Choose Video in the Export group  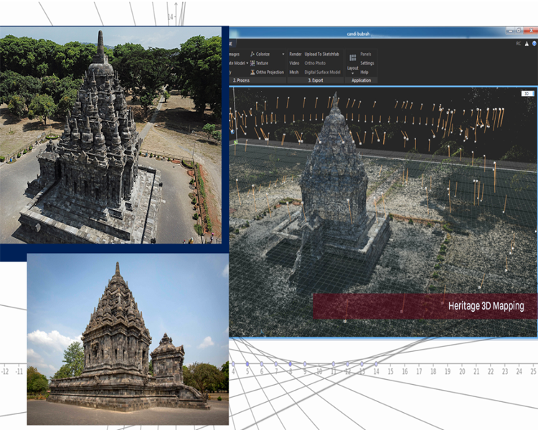click(294, 63)
